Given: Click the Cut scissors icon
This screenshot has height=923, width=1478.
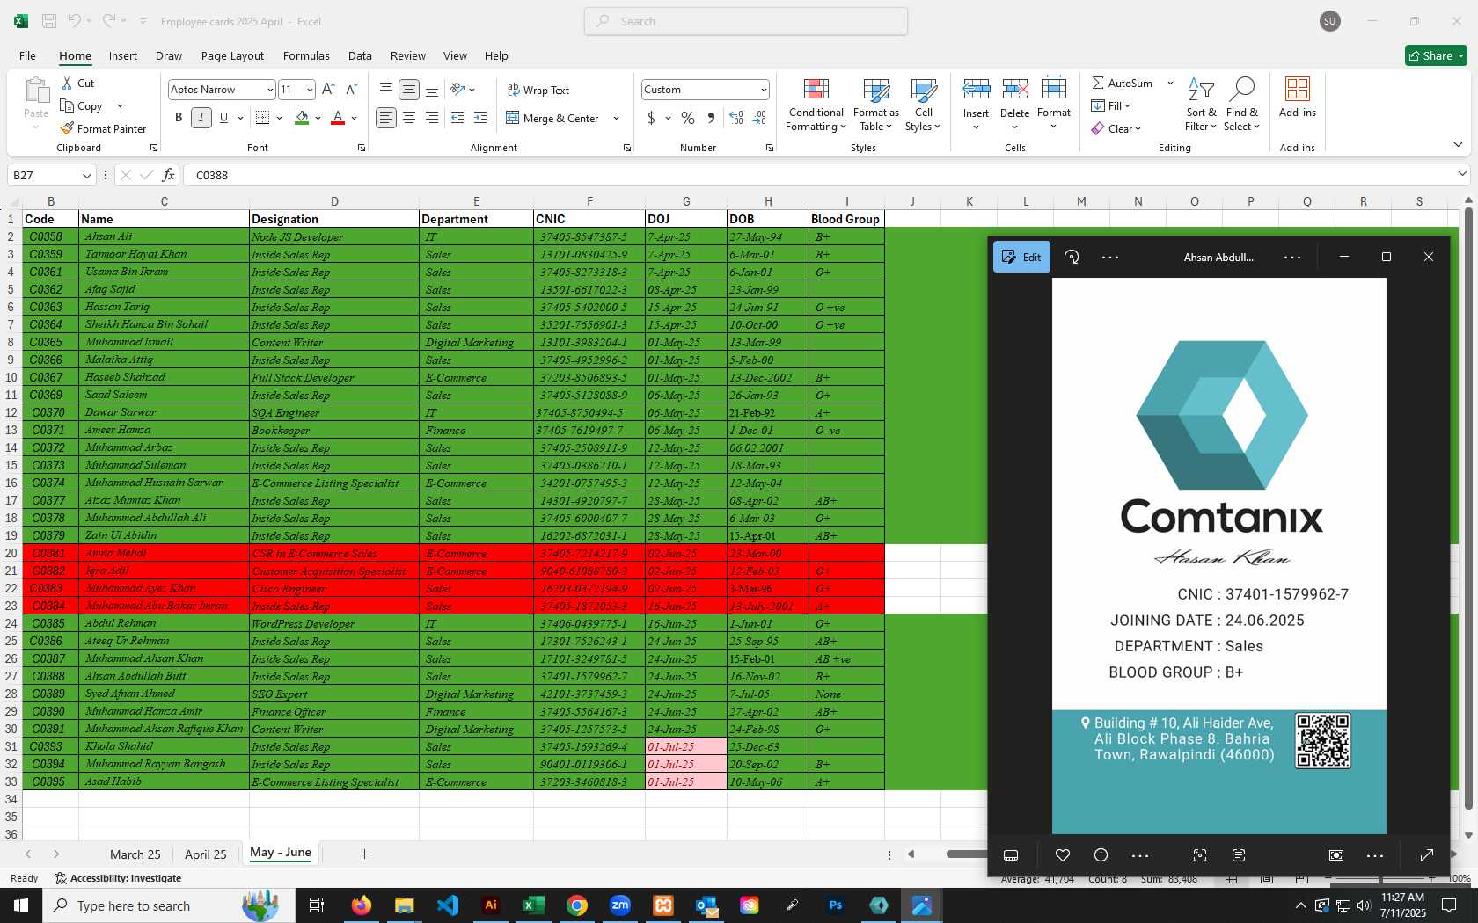Looking at the screenshot, I should 67,83.
